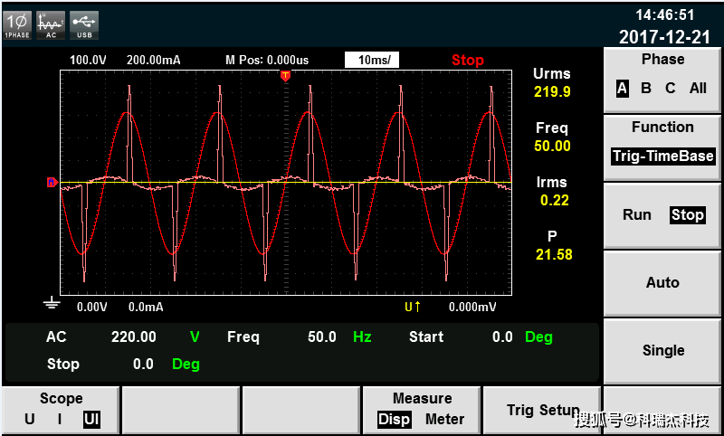Click the USB status icon

(84, 24)
